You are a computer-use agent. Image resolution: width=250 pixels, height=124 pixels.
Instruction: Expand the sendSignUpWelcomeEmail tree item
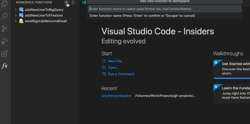click(16, 21)
